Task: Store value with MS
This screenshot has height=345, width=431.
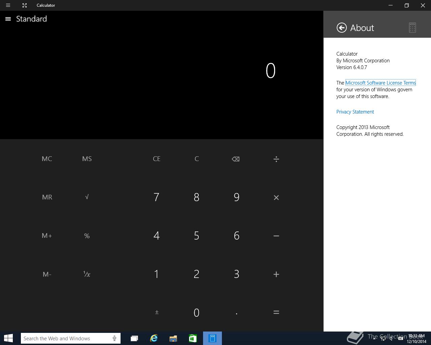Action: coord(87,159)
